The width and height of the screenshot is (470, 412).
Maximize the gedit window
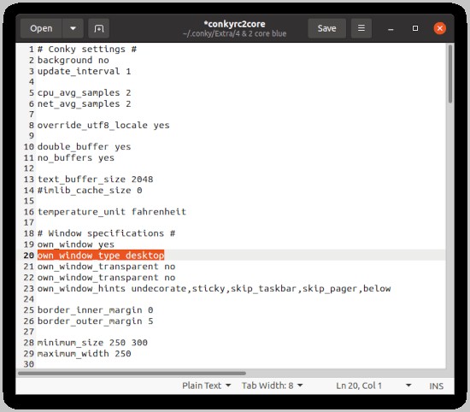point(415,28)
